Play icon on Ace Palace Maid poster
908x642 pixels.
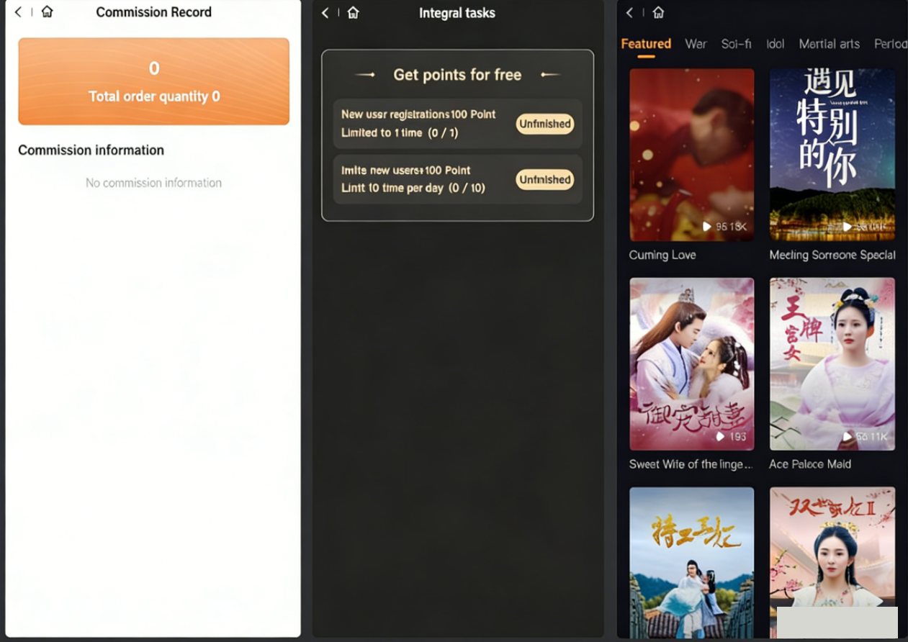click(x=848, y=437)
